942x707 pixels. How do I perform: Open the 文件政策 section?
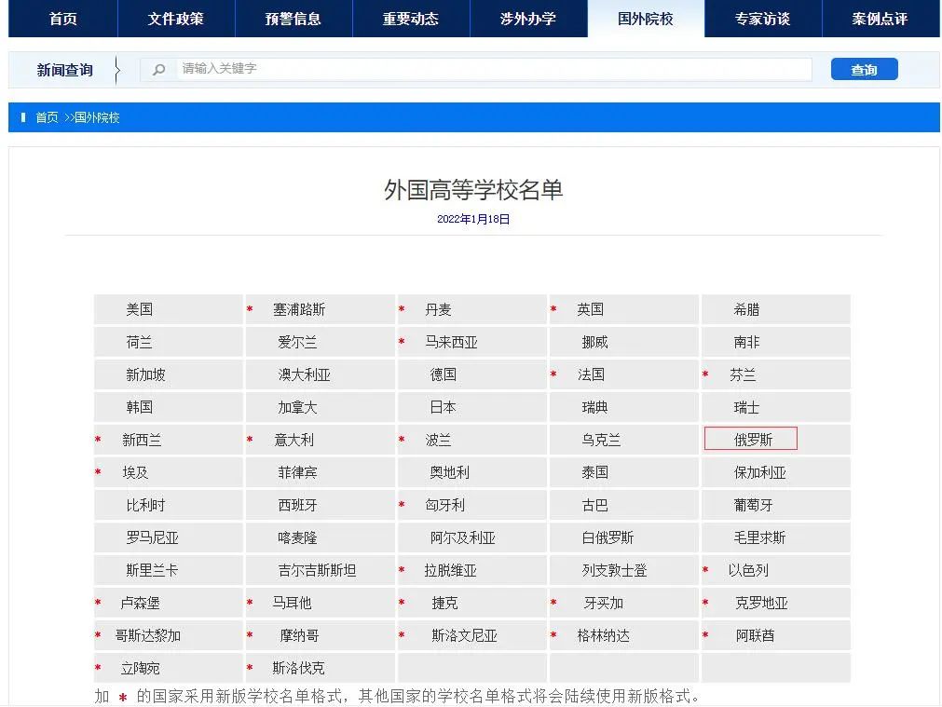click(x=177, y=19)
